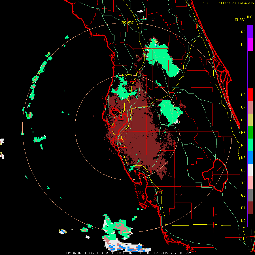Viewport: 255px width, 255px height.
Task: Click the BD legend label
Action: coord(243,120)
